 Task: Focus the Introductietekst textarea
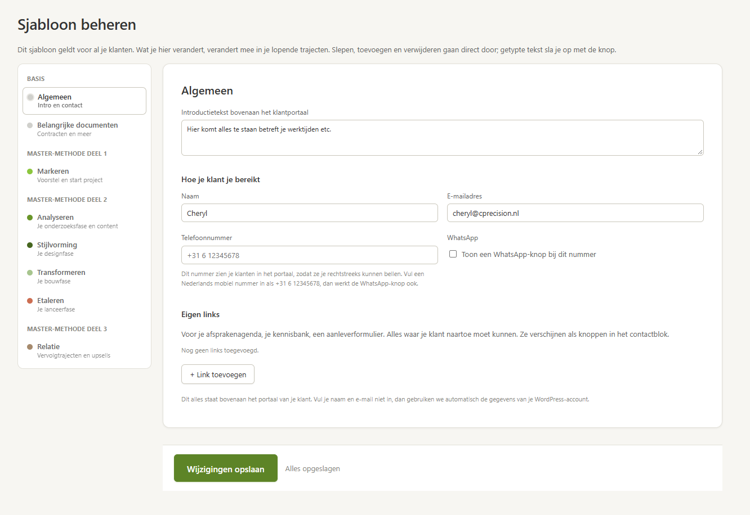click(x=443, y=137)
